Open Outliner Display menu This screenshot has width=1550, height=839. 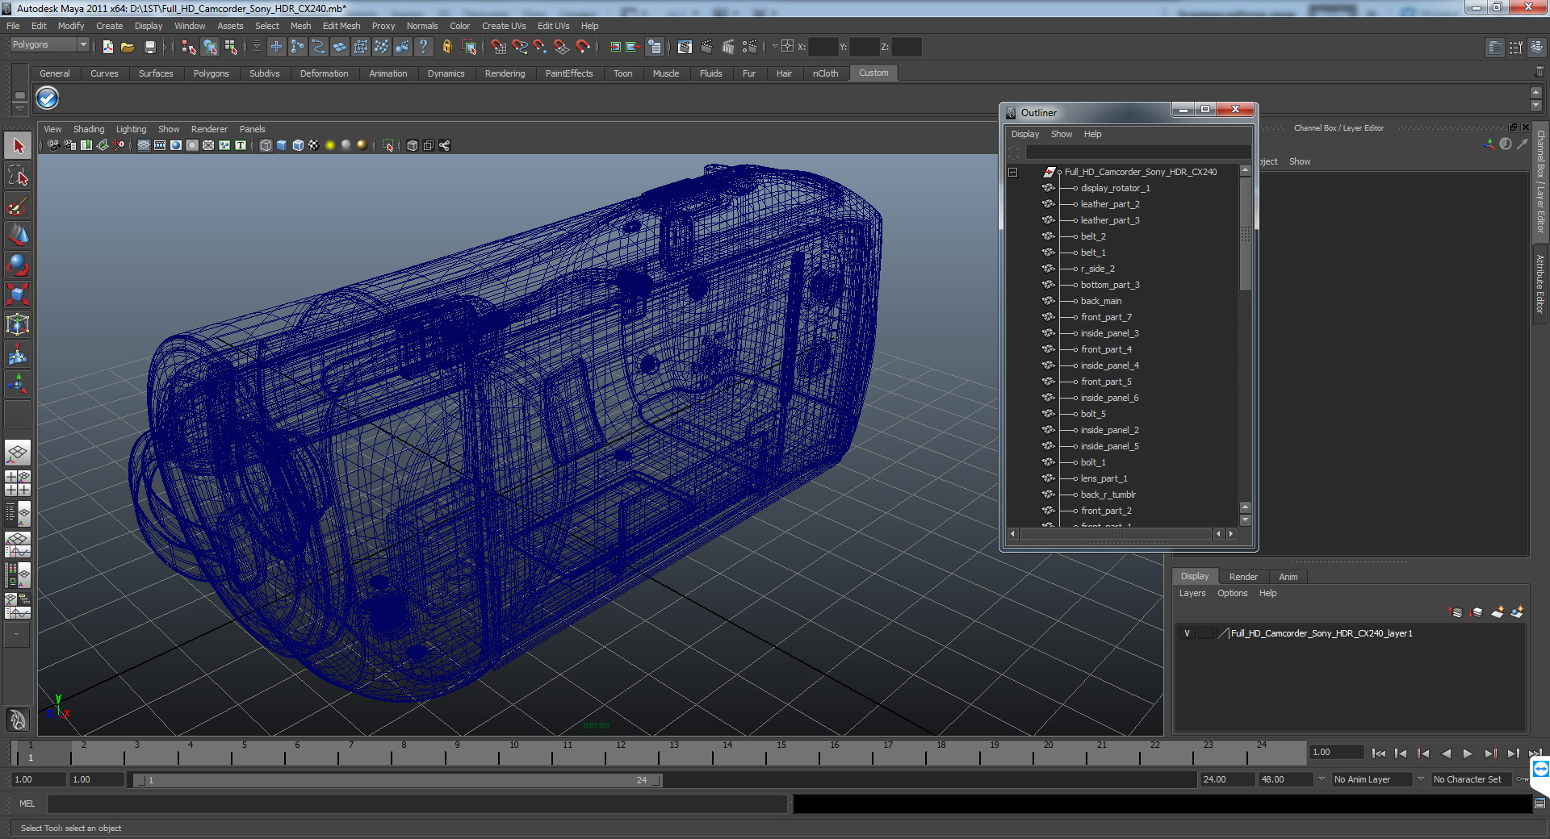1025,134
